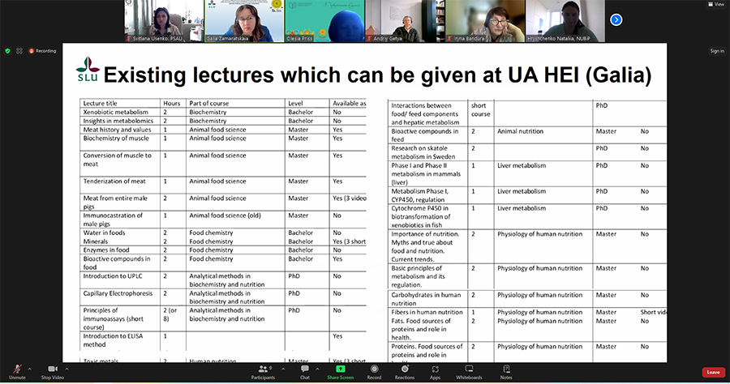Select Andriy Getya's video thumbnail

pyautogui.click(x=405, y=21)
